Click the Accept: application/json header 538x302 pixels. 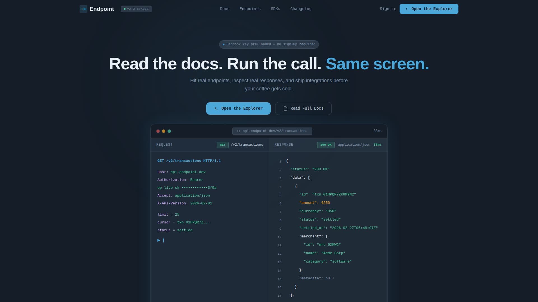click(184, 196)
